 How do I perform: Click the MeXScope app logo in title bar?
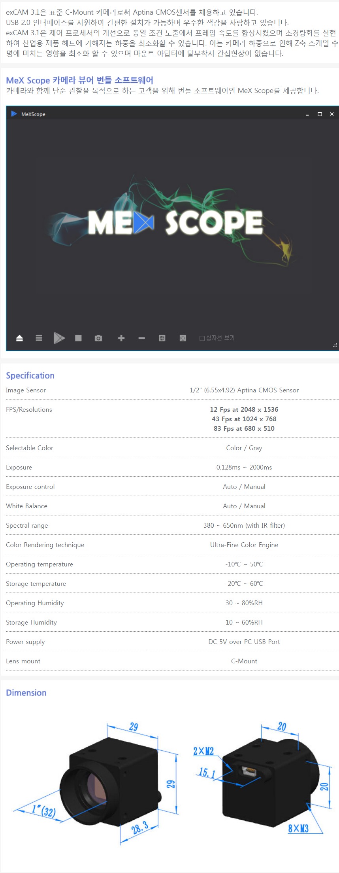pyautogui.click(x=14, y=114)
